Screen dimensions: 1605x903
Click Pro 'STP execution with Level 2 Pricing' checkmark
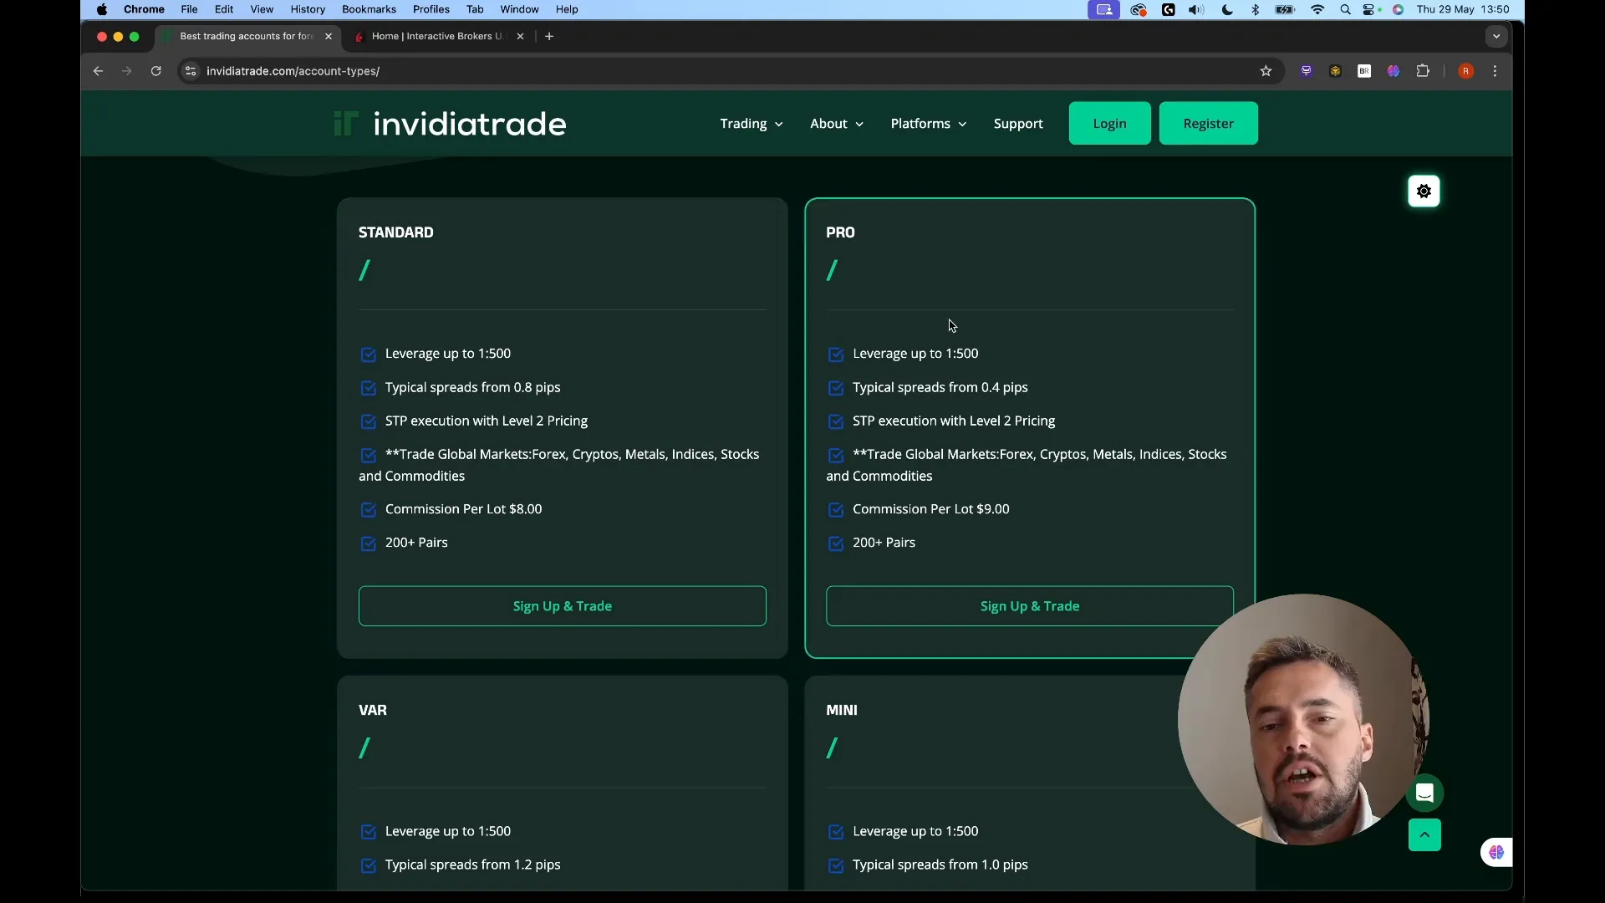tap(835, 421)
